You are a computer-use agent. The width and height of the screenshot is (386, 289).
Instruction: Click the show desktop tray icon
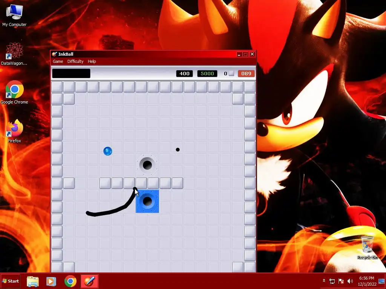(381, 281)
